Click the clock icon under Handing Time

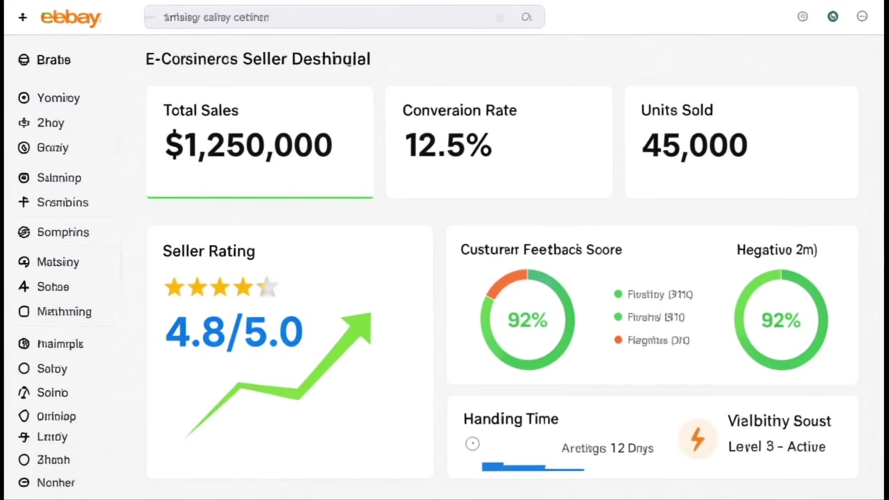472,444
